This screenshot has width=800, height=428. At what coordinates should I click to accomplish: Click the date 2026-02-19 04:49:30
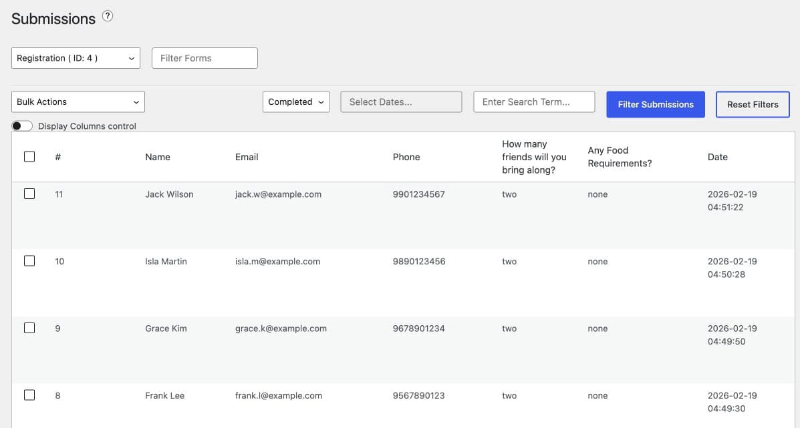click(x=732, y=402)
